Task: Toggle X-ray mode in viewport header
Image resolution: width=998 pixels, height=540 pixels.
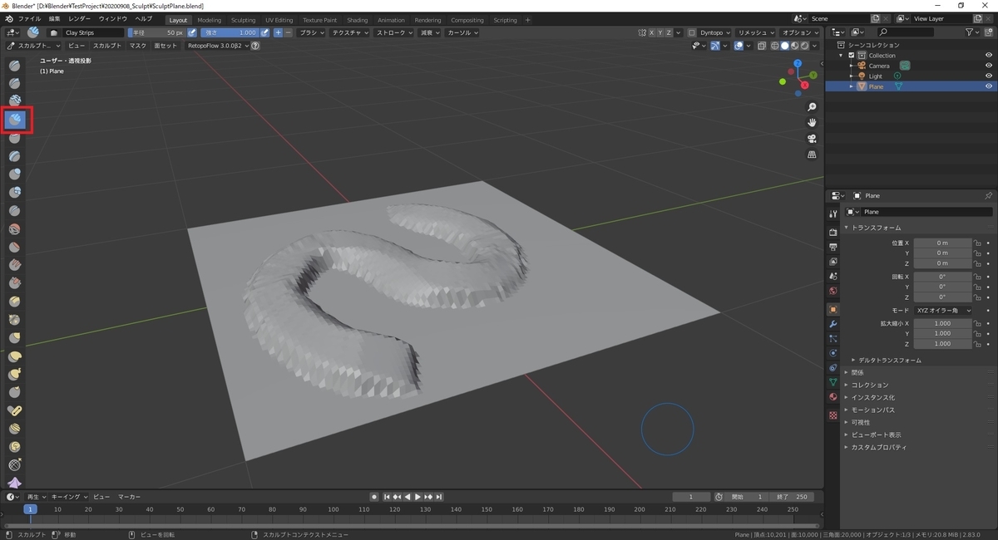Action: [762, 46]
